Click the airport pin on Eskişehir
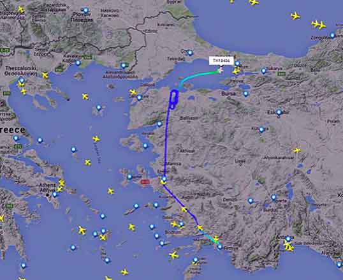Screen dimensions: 343x280 pyautogui.click(x=279, y=112)
